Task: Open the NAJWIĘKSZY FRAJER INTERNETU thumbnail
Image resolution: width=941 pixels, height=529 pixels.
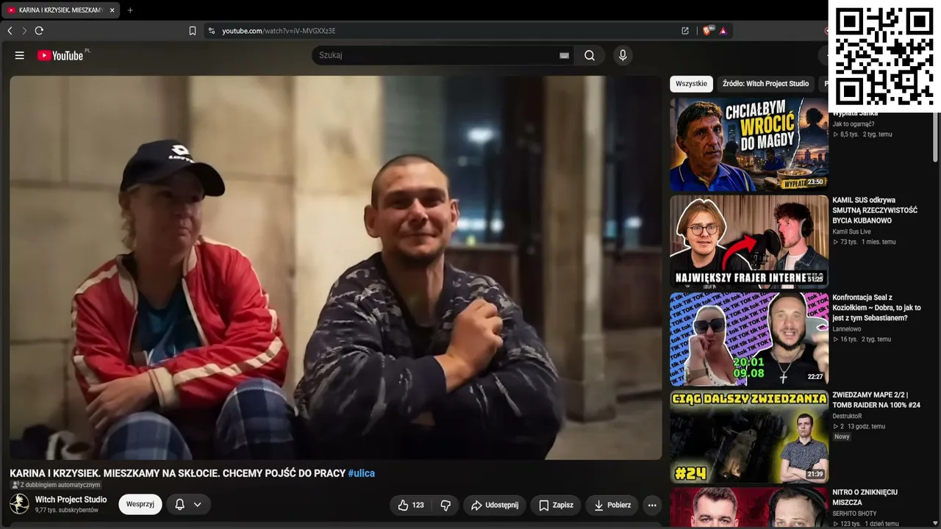Action: pos(748,242)
